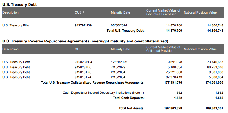Select the 05/30/2024 maturity date
The width and height of the screenshot is (228, 113).
(119, 25)
